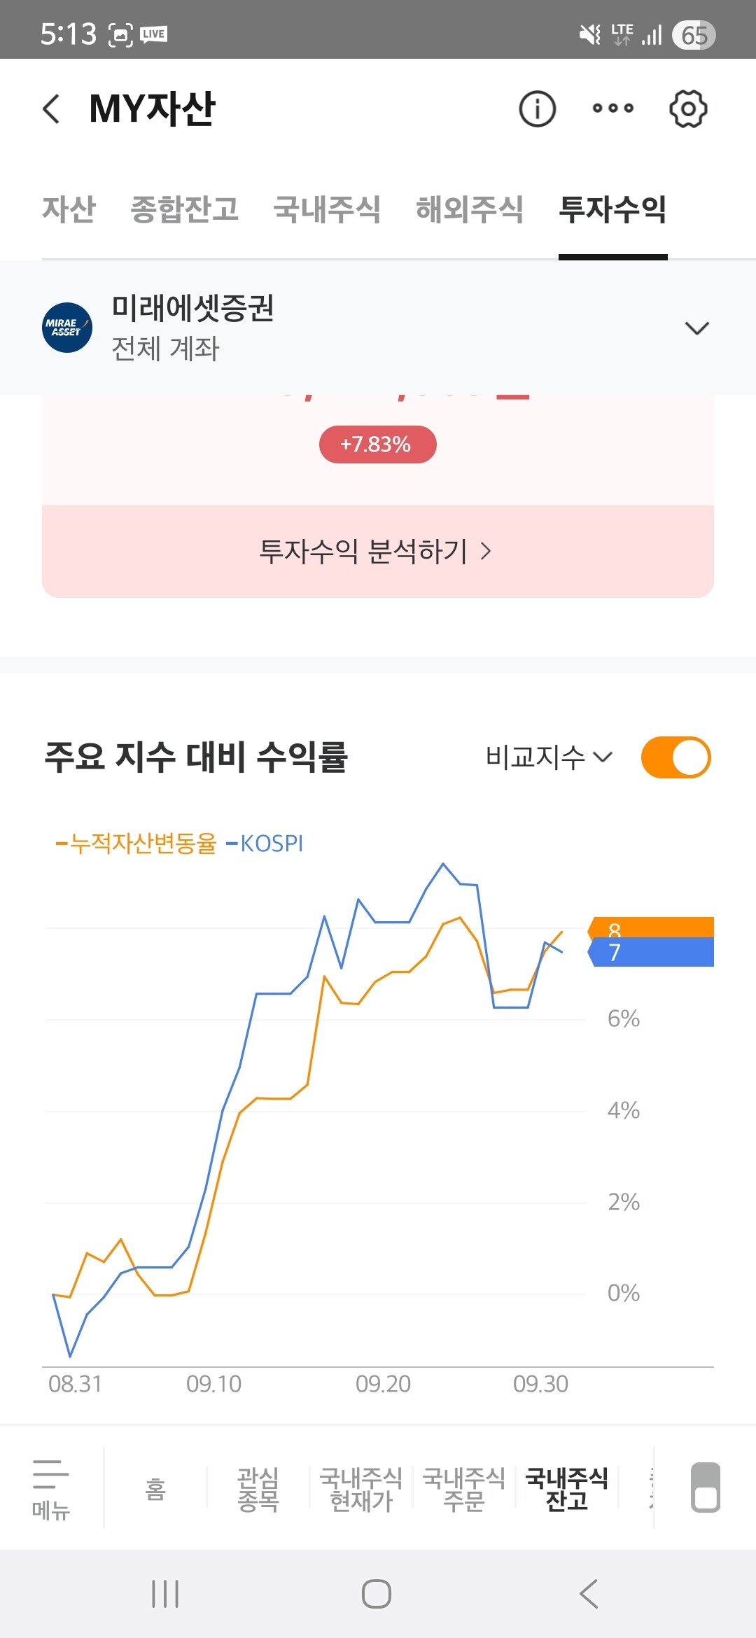Tap the rounded icon right of bottom bar
The width and height of the screenshot is (756, 1638).
point(705,1487)
